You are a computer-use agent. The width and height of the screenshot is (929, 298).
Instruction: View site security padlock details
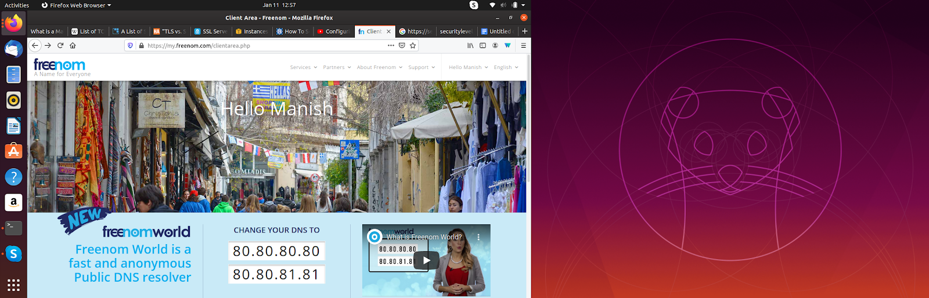point(141,45)
